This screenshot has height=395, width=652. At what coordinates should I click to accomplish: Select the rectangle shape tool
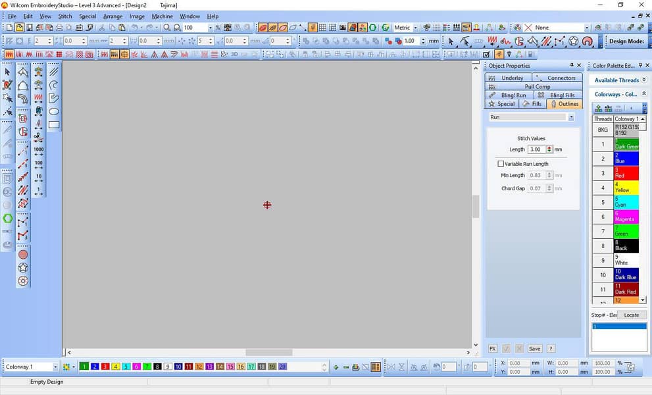pos(54,124)
